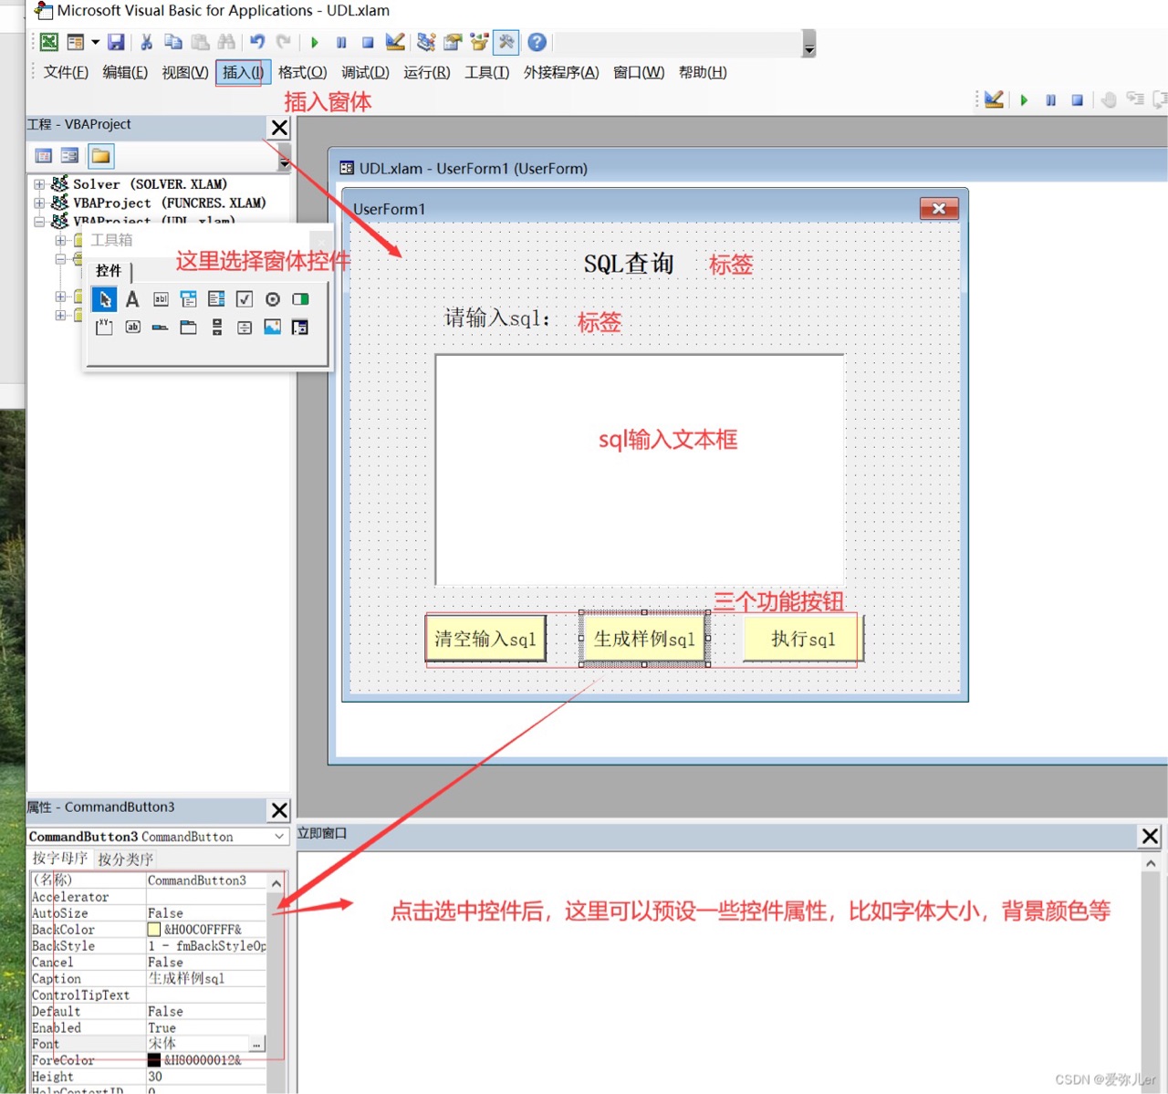Pick the Image control in toolbox
The height and width of the screenshot is (1094, 1168).
click(272, 327)
